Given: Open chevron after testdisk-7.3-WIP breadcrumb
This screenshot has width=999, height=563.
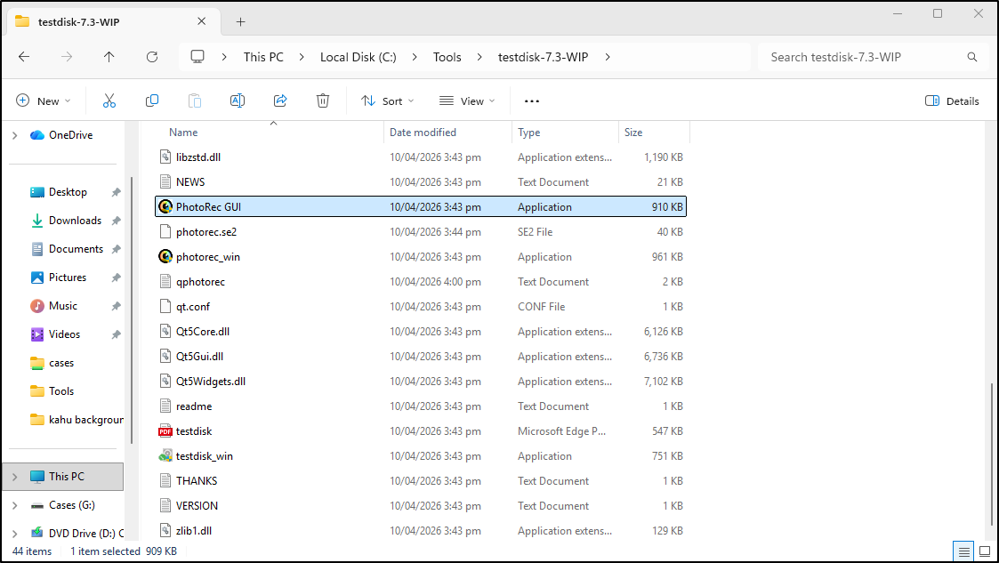Looking at the screenshot, I should click(608, 57).
